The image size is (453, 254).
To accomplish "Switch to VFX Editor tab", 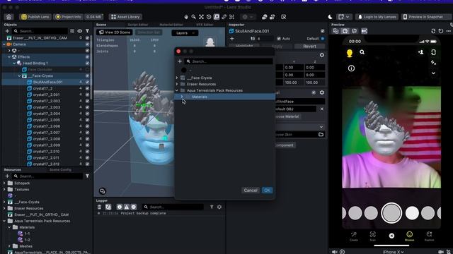I will 205,25.
